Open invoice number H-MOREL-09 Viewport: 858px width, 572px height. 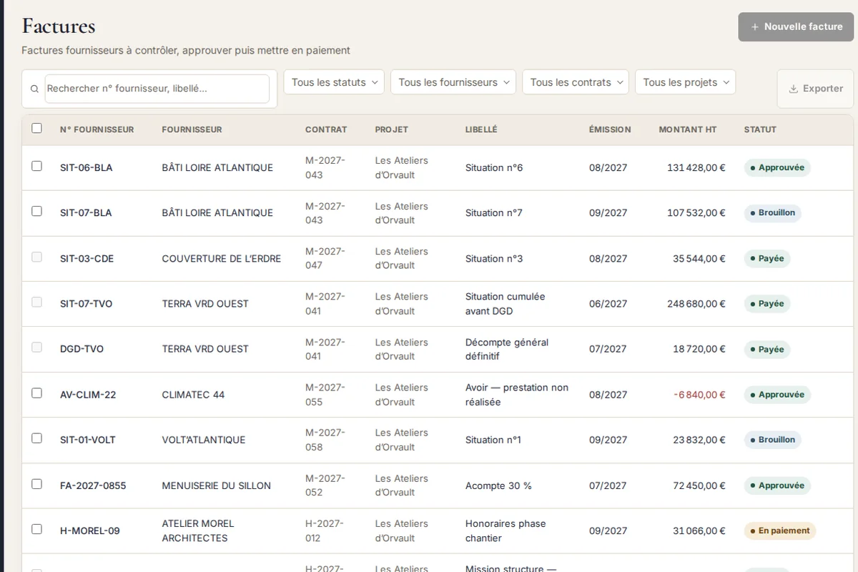[x=90, y=531]
